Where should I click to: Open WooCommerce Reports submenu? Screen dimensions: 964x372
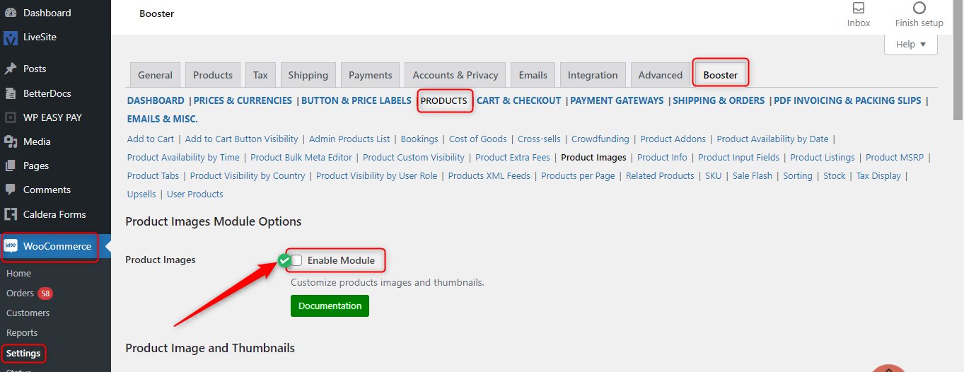coord(22,332)
